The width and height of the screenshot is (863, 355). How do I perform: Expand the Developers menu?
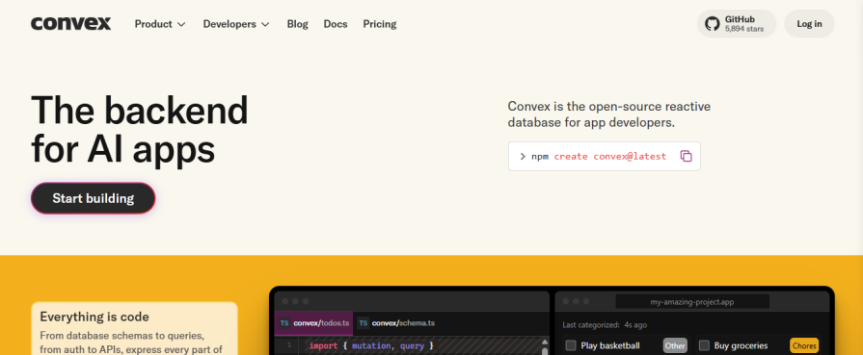pyautogui.click(x=236, y=24)
